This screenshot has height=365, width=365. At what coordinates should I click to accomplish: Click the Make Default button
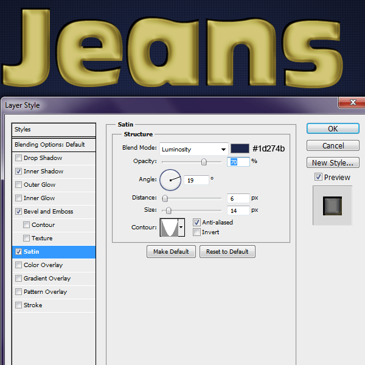(171, 252)
